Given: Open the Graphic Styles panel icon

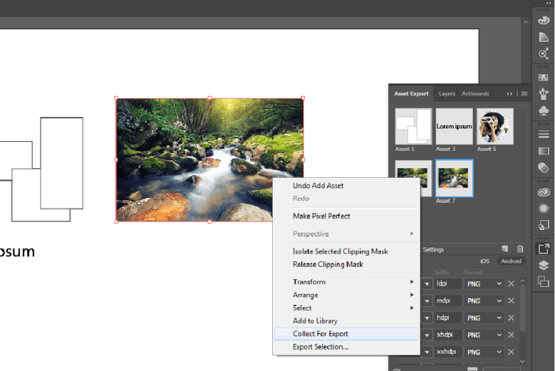Looking at the screenshot, I should (543, 224).
